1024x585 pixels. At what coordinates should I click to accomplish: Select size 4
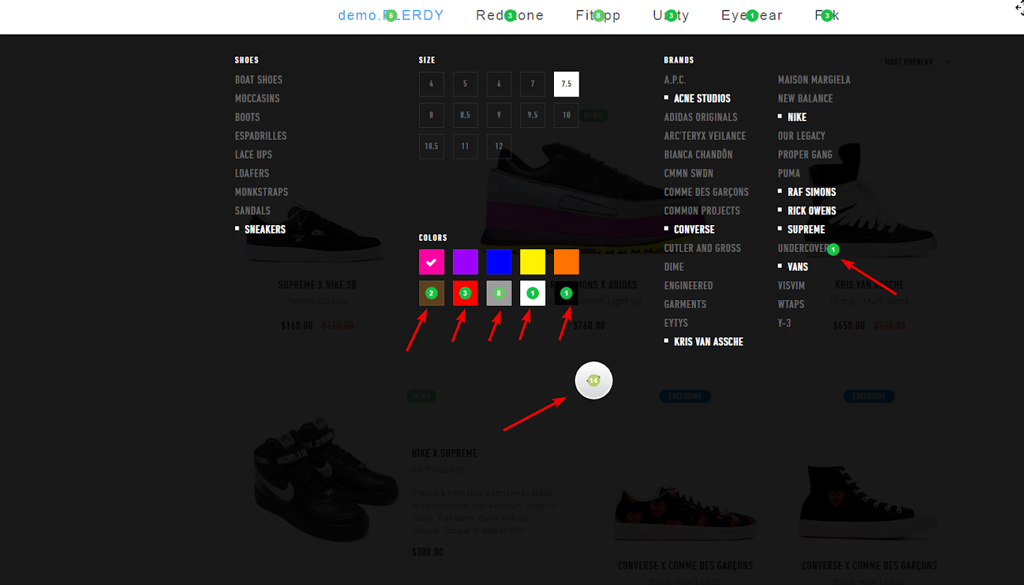(x=432, y=85)
